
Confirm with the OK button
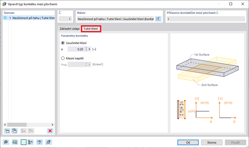(x=188, y=142)
